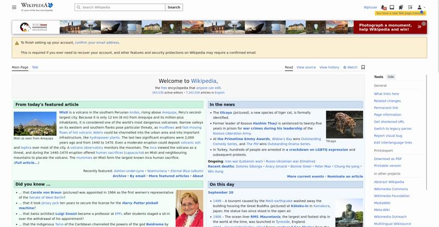Image resolution: width=439 pixels, height=227 pixels.
Task: Open the Luigi Snozzi link
Action: coord(66,213)
